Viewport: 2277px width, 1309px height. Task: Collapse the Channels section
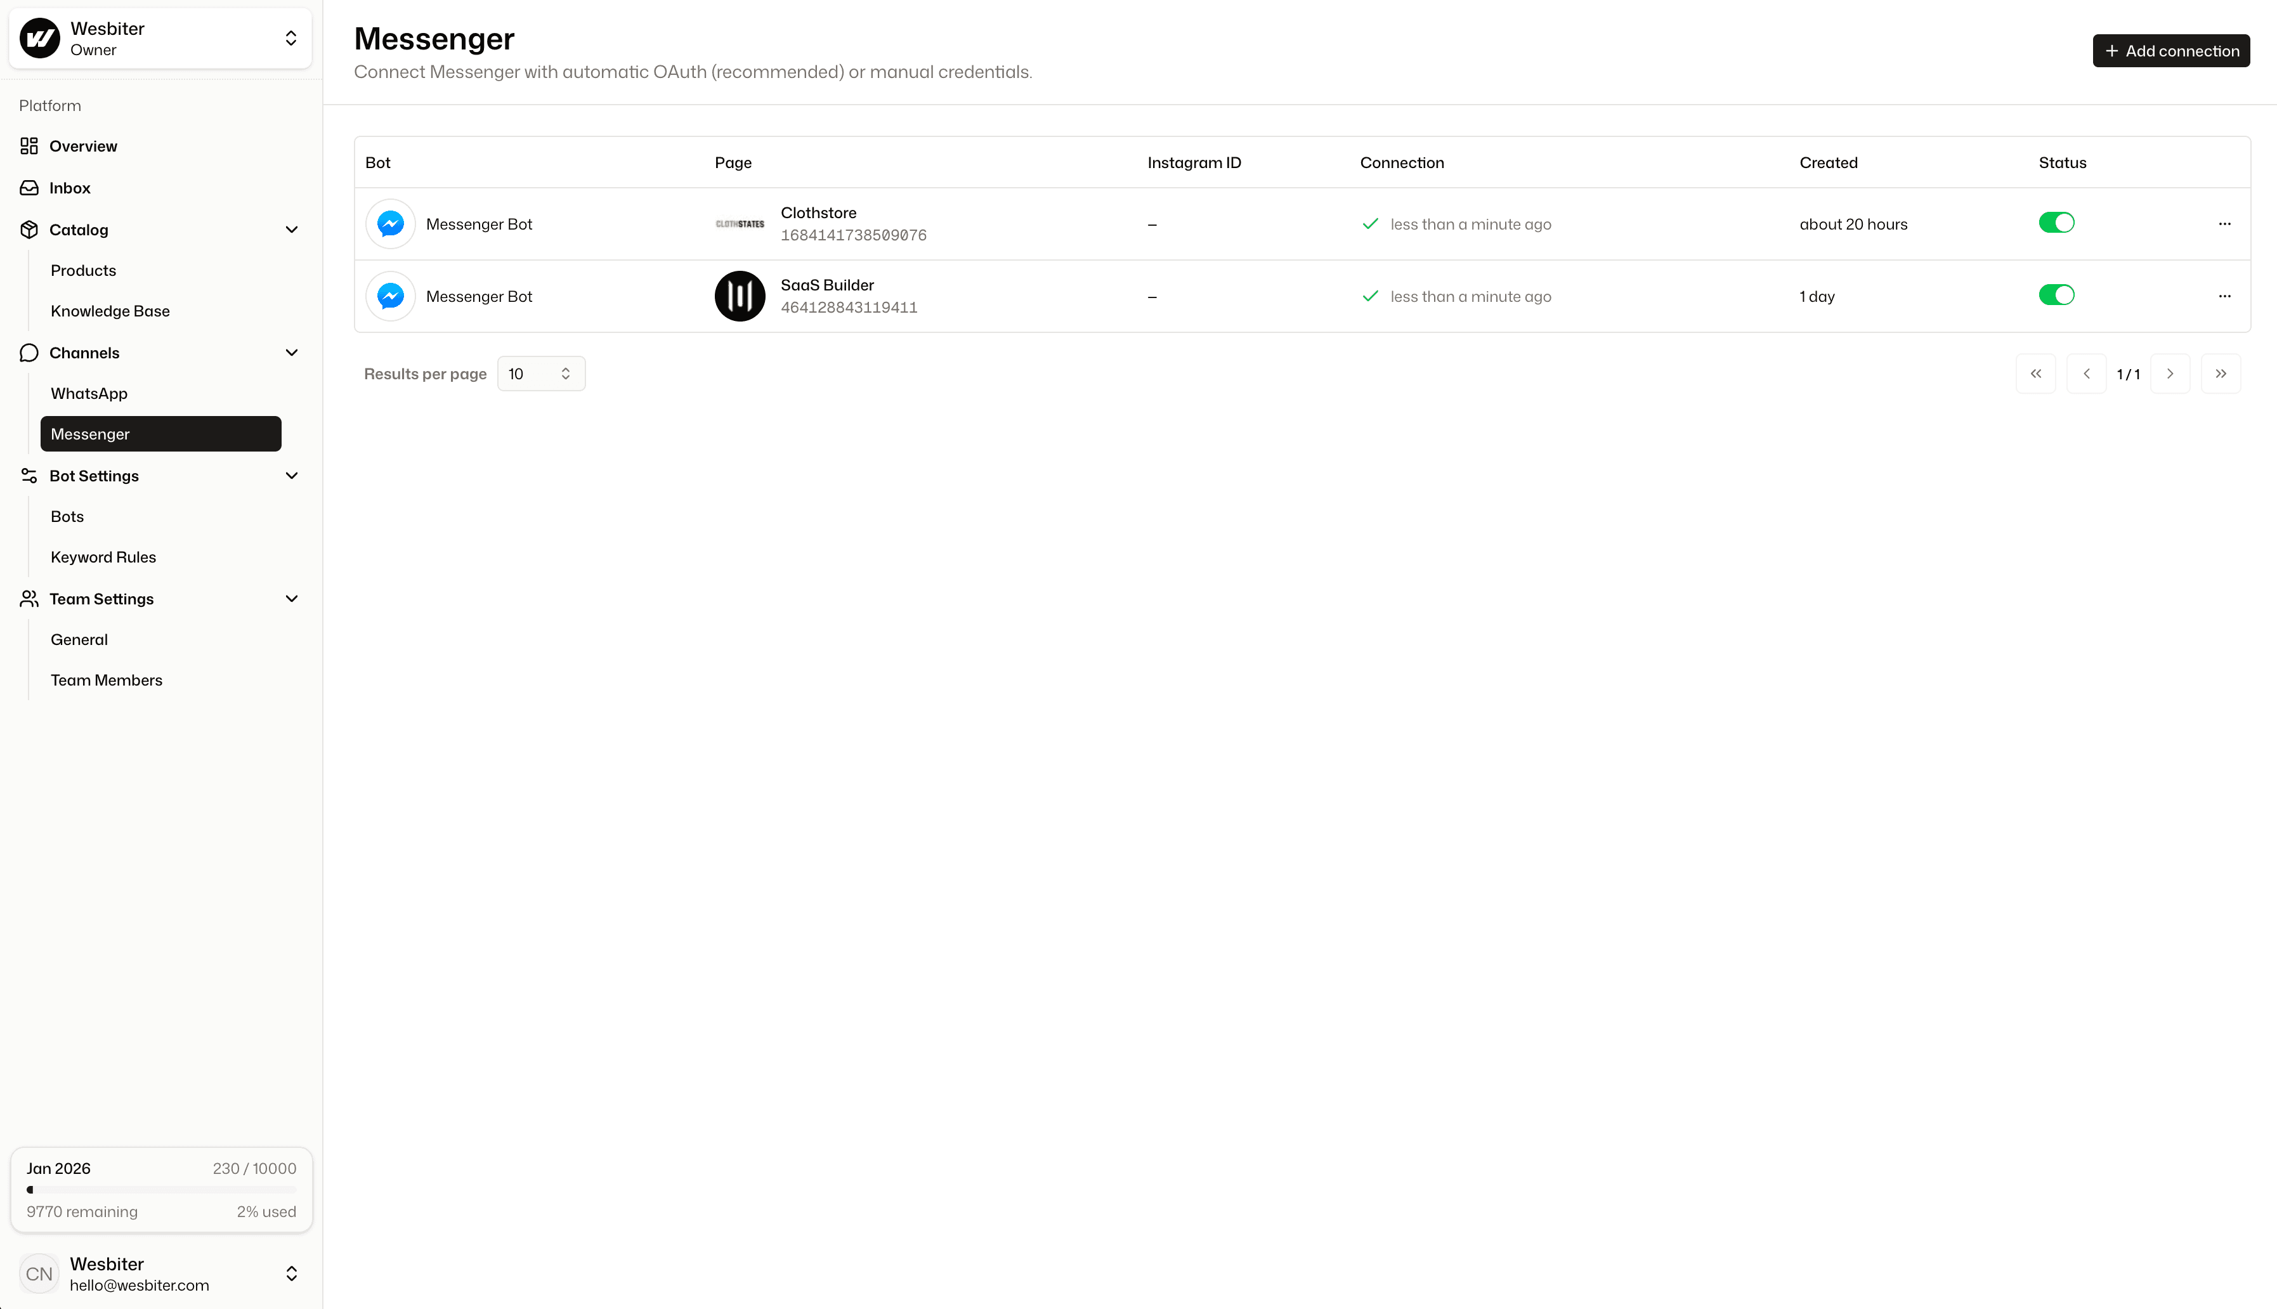291,353
